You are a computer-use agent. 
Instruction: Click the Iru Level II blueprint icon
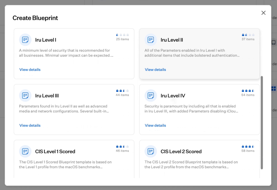[x=151, y=40]
